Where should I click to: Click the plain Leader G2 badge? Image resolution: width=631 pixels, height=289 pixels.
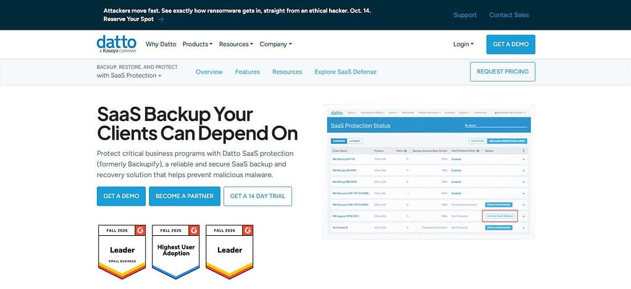[x=230, y=252]
